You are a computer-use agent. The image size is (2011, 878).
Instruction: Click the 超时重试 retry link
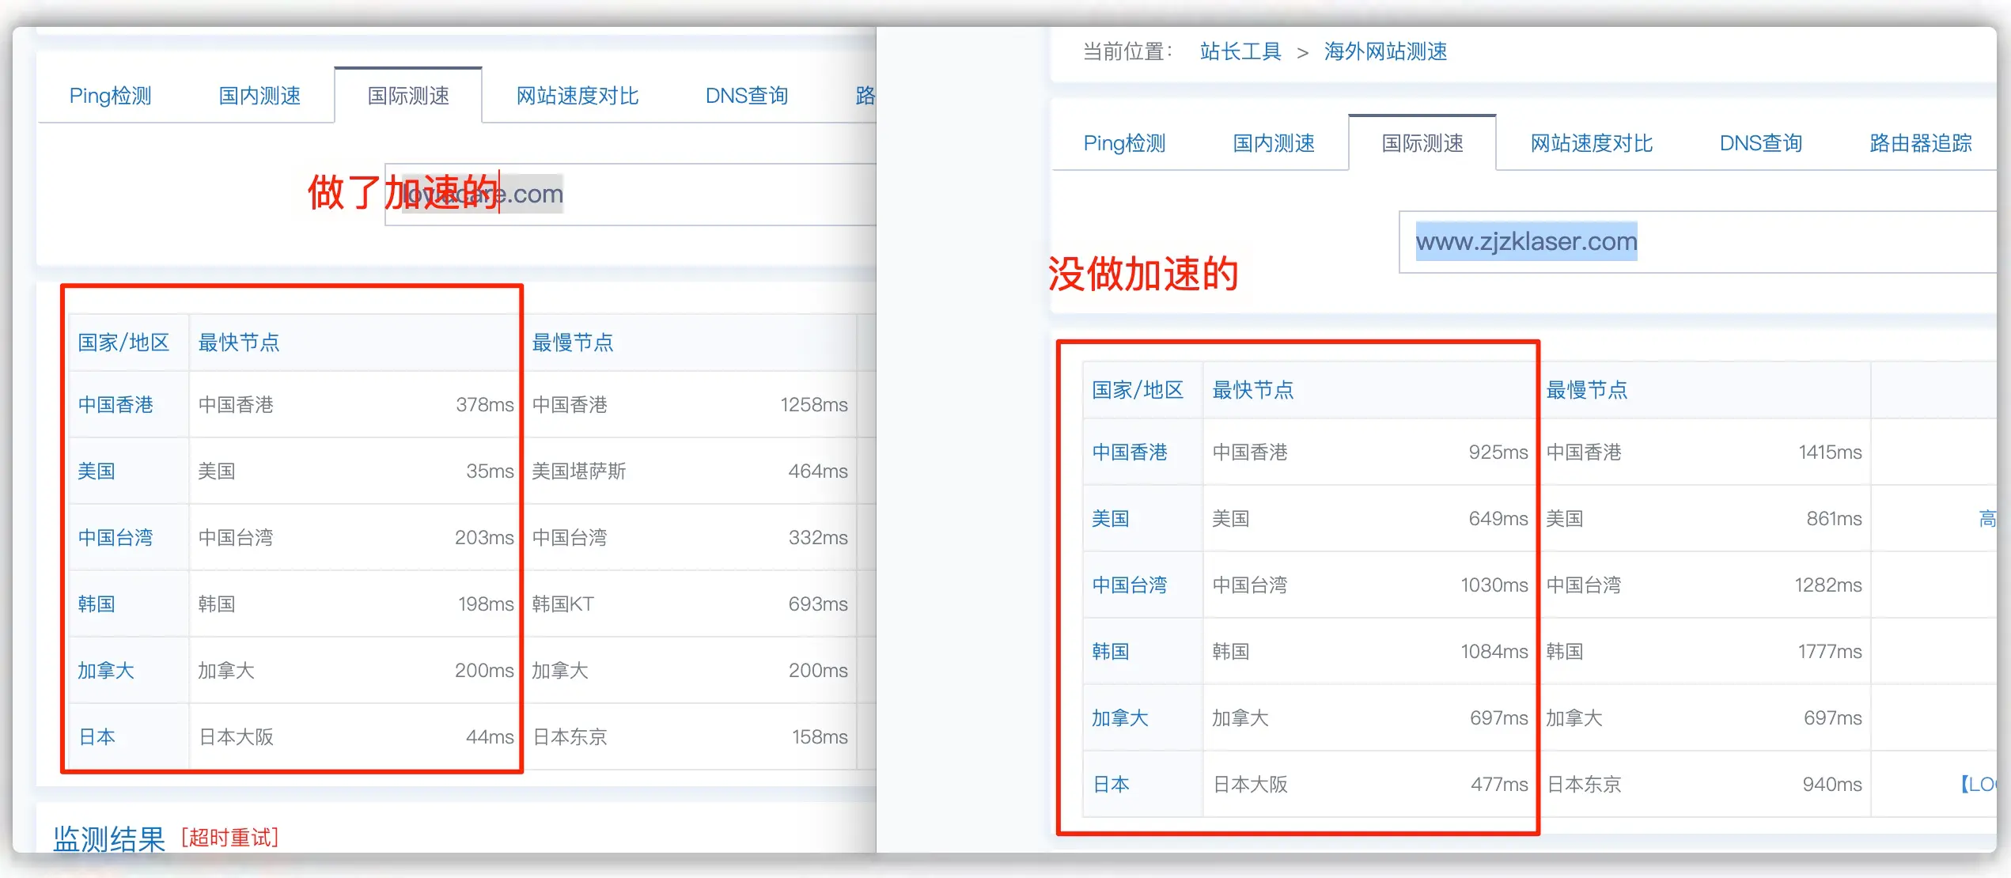230,837
